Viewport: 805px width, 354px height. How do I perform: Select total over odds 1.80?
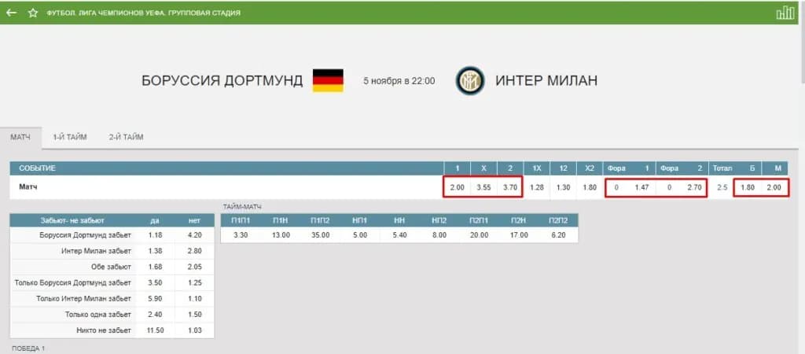748,187
